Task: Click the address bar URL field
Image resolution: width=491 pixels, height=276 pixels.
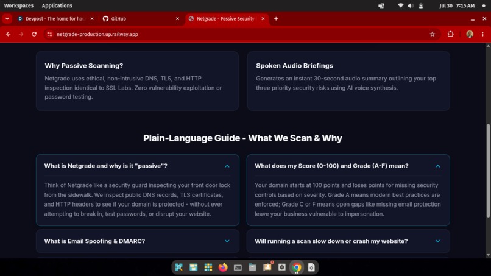Action: pyautogui.click(x=238, y=34)
